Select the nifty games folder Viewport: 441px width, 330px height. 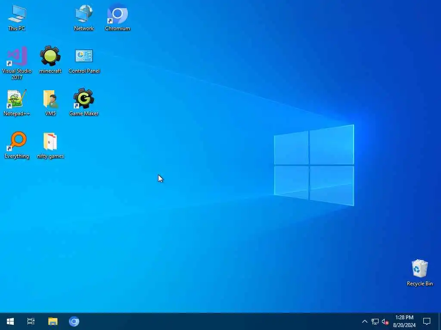click(50, 145)
